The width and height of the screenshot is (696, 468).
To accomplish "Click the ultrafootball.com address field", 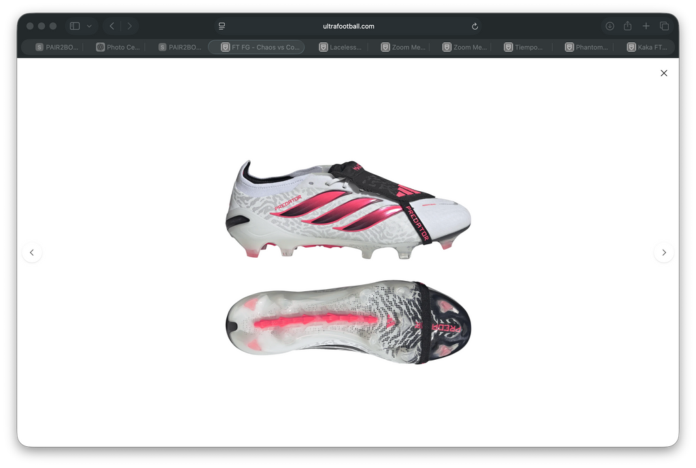I will point(349,27).
